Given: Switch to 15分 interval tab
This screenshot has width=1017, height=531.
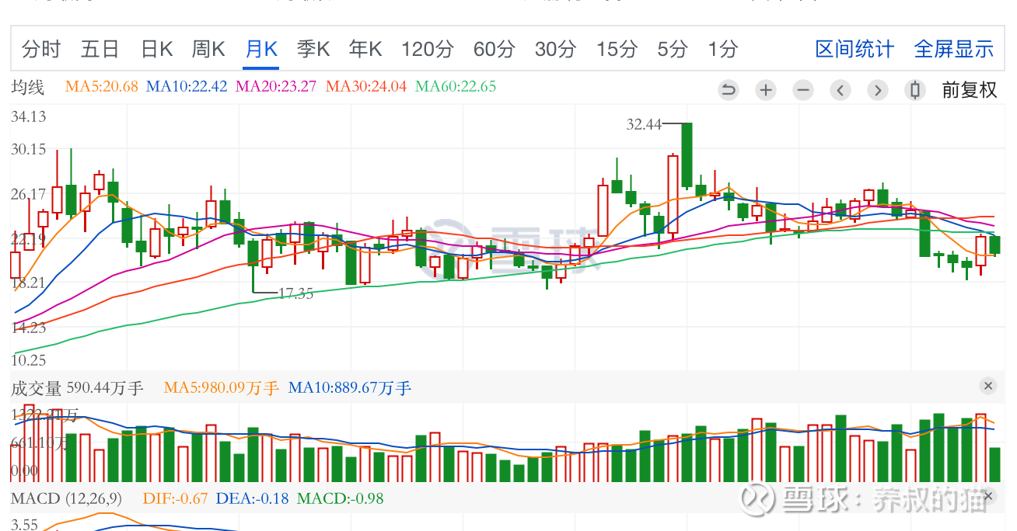Looking at the screenshot, I should point(617,50).
